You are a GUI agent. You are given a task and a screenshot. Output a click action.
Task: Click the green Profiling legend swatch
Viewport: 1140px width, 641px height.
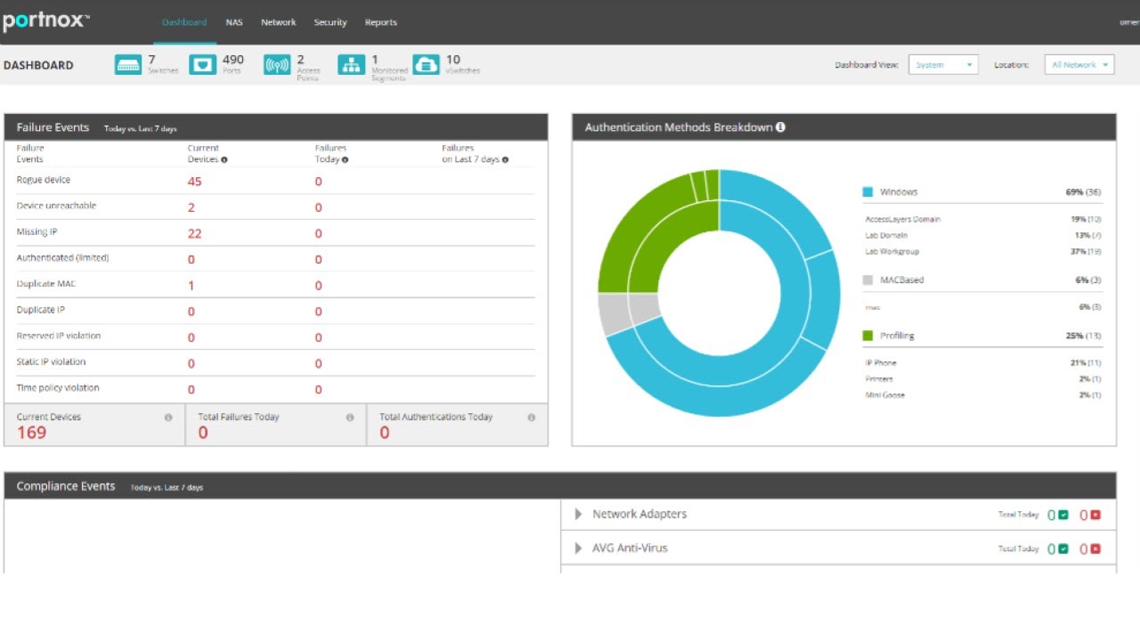(x=867, y=336)
